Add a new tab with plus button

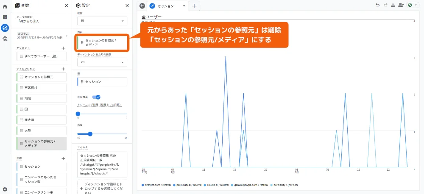tap(194, 6)
